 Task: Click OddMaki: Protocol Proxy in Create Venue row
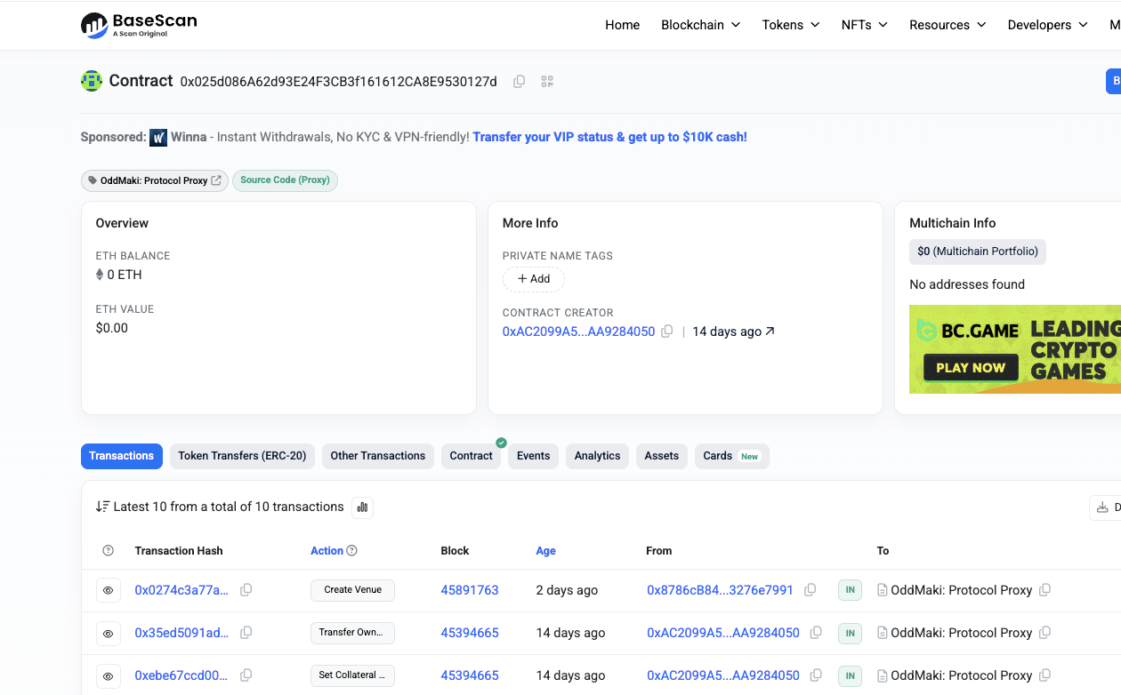pyautogui.click(x=961, y=590)
